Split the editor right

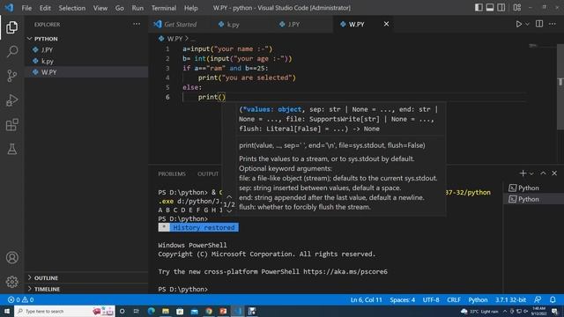pos(539,24)
